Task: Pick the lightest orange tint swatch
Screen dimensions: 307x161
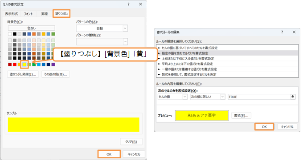Action: tap(34, 40)
